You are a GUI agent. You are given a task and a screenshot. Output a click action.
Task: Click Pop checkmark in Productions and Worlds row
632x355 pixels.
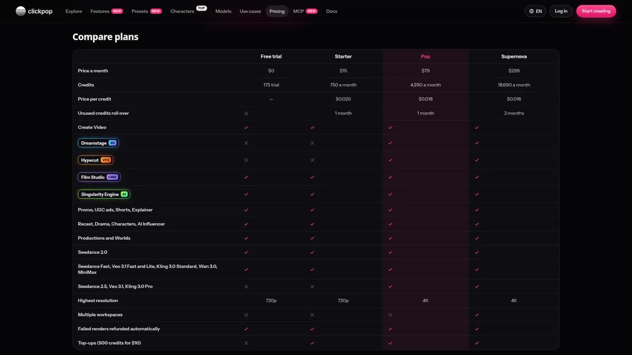[x=390, y=238]
